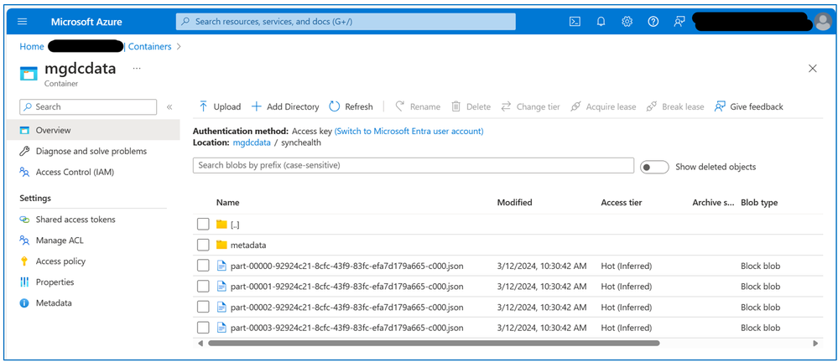Open part-00003-92924c21 json blob

pyautogui.click(x=346, y=328)
